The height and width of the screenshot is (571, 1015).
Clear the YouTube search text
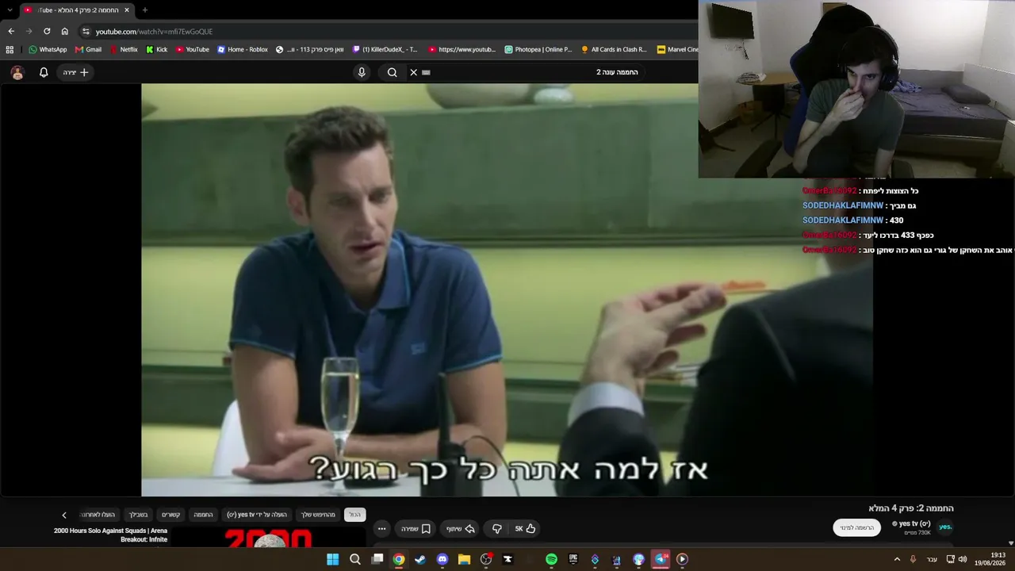pos(413,72)
